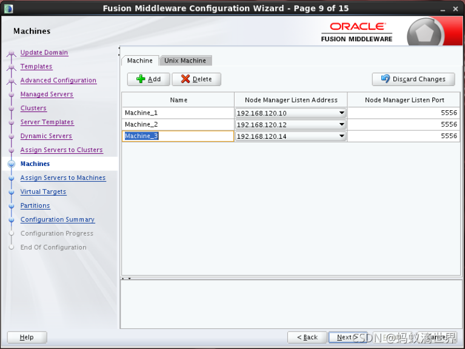Viewport: 465px width, 349px height.
Task: Switch to the Unix Machine tab
Action: point(185,61)
